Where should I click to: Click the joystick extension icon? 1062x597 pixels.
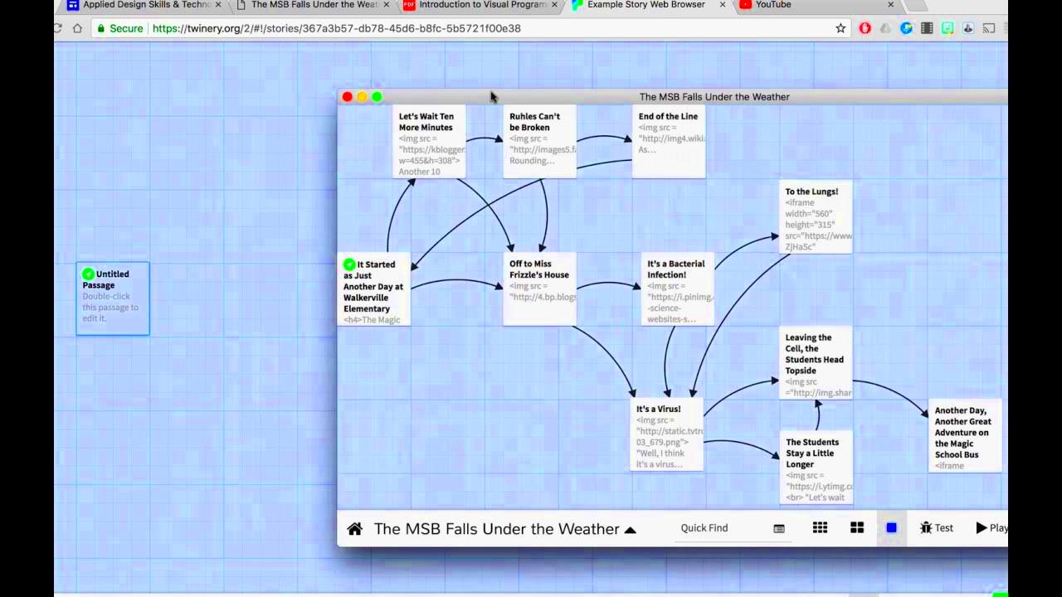(968, 28)
